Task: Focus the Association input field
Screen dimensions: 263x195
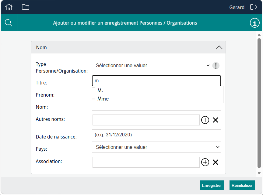Action: (146, 162)
